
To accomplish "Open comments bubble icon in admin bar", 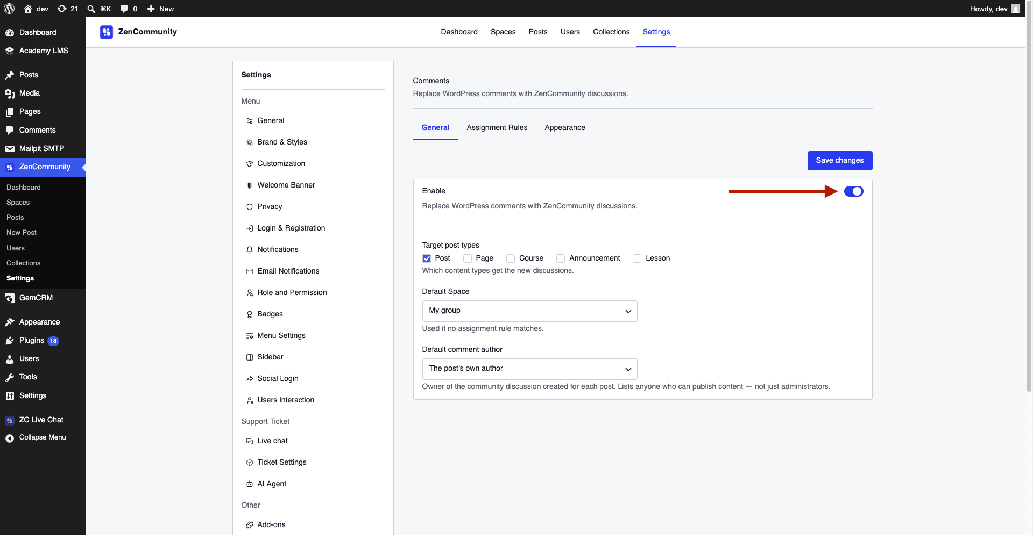I will click(x=124, y=9).
